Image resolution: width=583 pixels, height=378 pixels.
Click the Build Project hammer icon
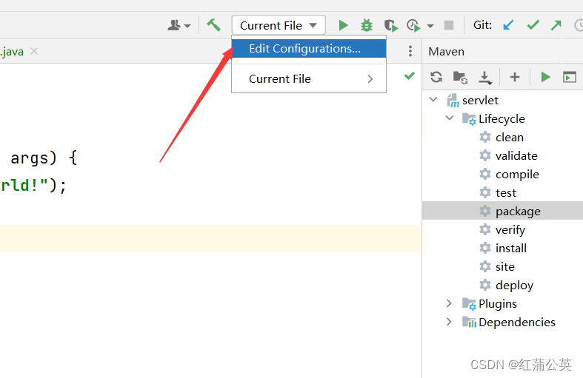(214, 25)
